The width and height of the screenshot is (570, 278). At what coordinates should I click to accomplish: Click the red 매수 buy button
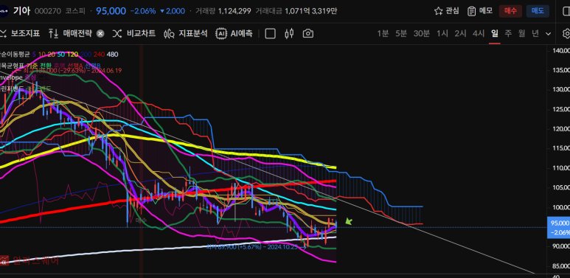(510, 11)
